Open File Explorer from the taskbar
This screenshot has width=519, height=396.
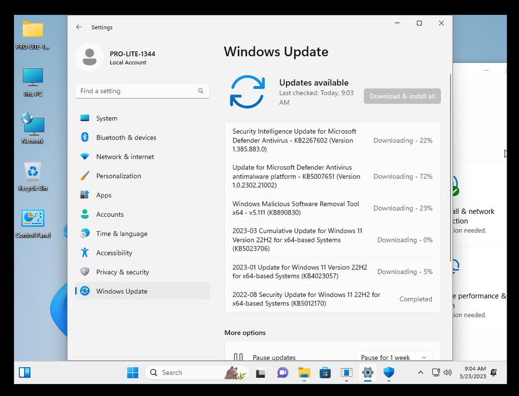coord(304,373)
